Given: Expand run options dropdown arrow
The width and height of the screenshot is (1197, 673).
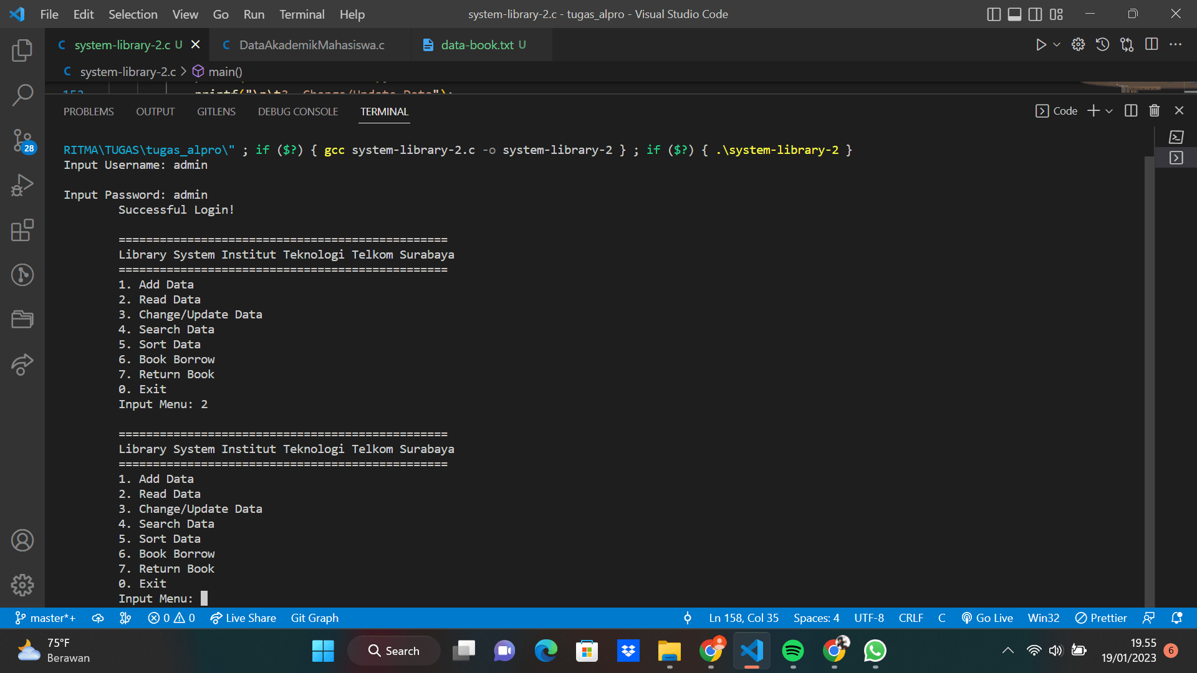Looking at the screenshot, I should point(1057,45).
